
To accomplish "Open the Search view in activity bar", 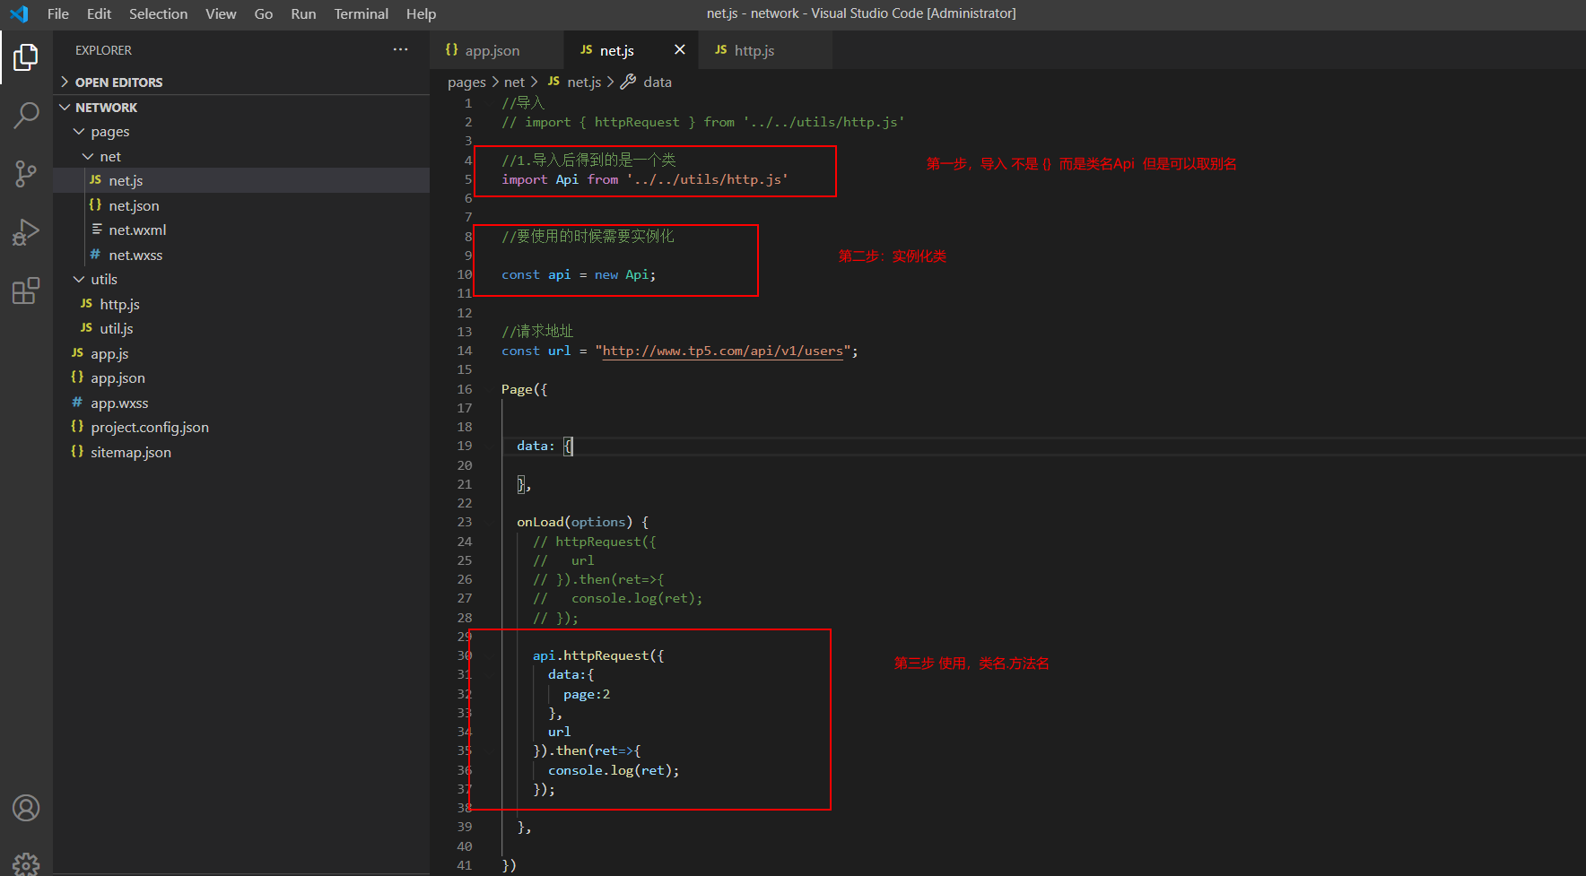I will point(26,115).
